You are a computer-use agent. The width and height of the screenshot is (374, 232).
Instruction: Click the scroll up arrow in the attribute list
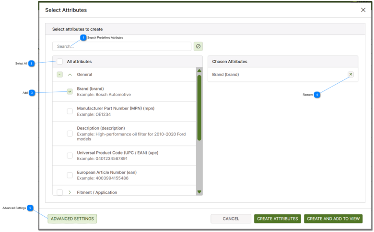tap(199, 71)
